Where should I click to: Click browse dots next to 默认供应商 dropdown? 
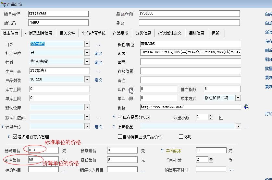click(98, 118)
